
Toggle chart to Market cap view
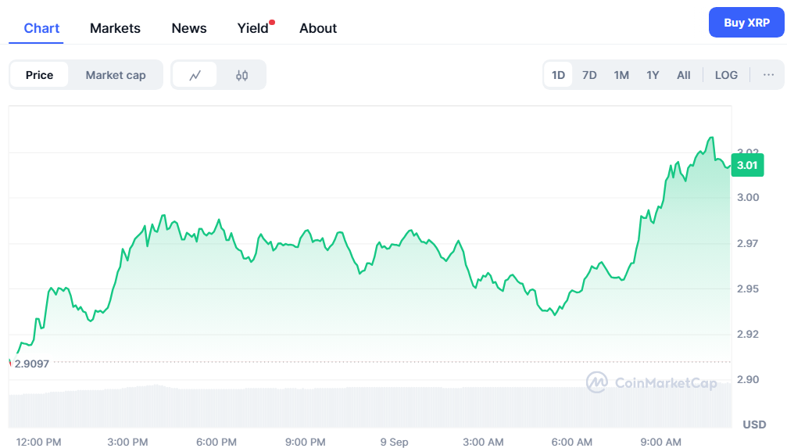point(116,75)
